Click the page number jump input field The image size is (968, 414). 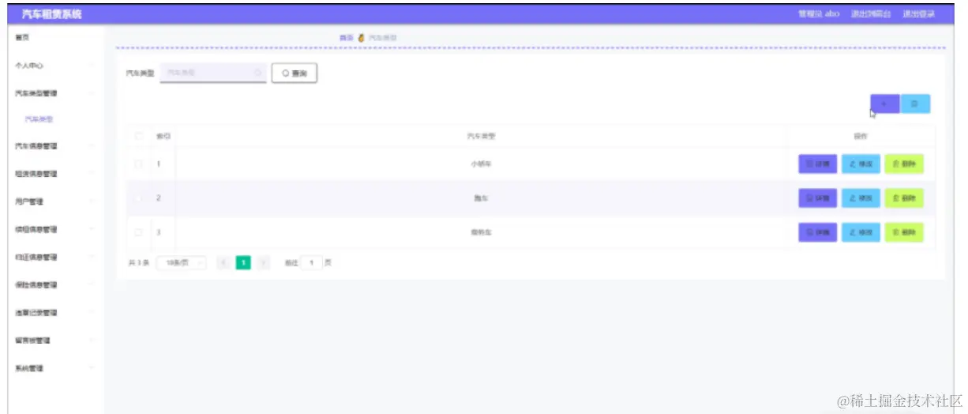click(x=312, y=263)
